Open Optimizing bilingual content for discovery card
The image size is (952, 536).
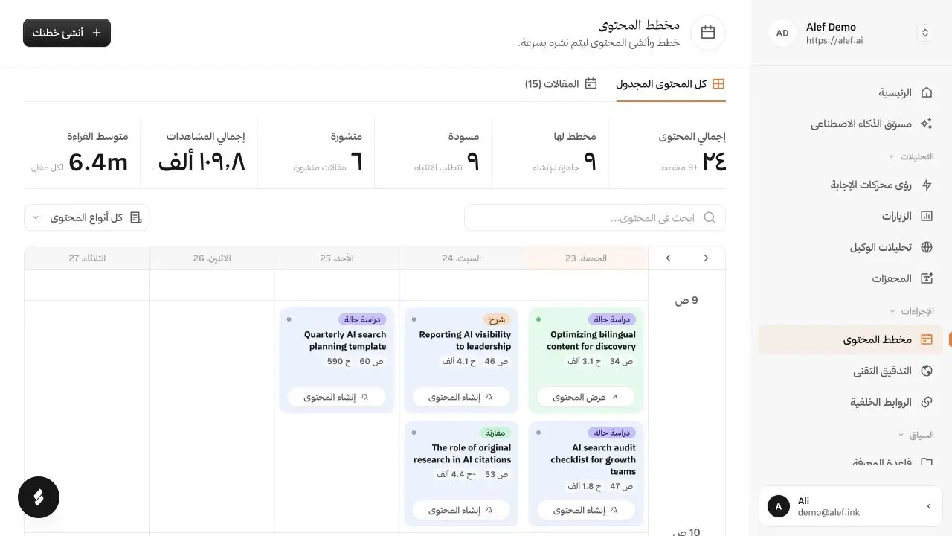pos(585,360)
